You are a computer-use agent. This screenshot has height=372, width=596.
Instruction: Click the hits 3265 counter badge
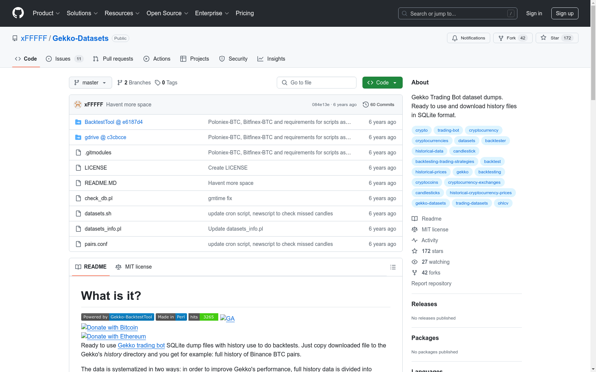203,317
